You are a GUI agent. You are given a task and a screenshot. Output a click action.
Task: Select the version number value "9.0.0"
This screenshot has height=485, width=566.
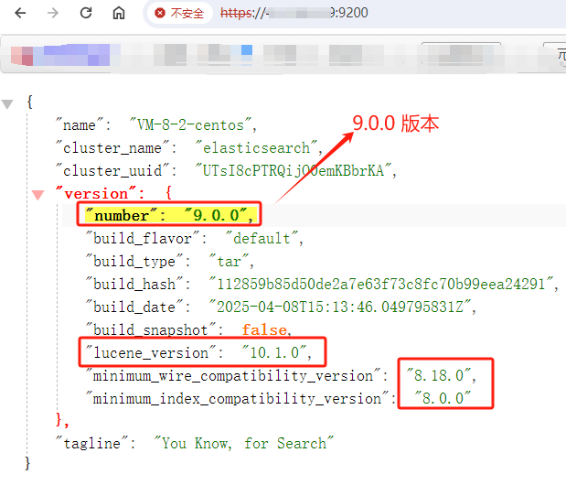tap(216, 215)
